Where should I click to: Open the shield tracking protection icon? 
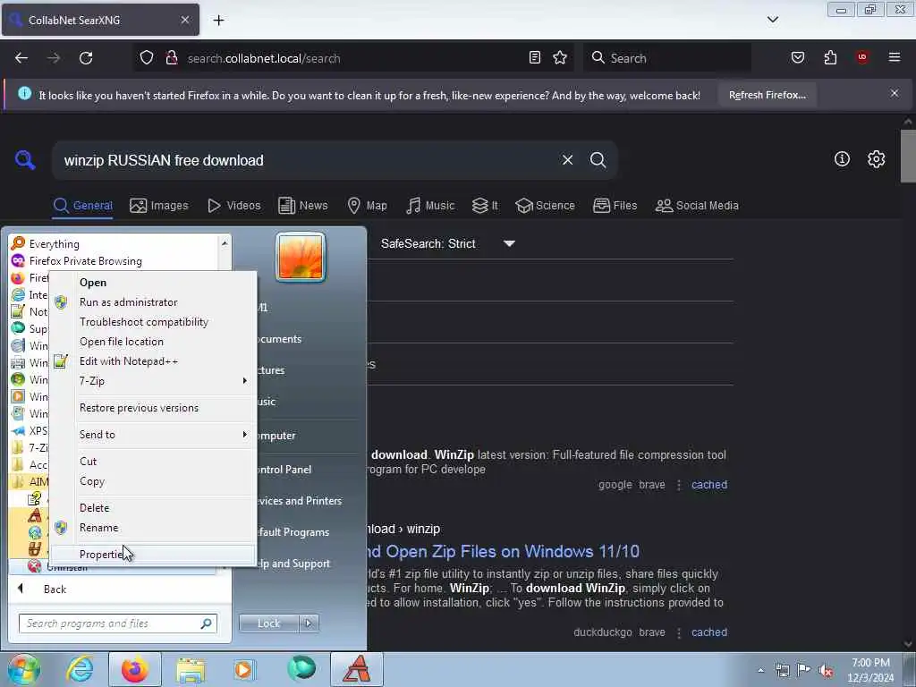(x=147, y=58)
